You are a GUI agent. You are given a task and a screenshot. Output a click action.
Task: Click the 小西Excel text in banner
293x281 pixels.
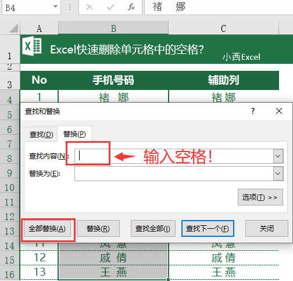point(241,57)
